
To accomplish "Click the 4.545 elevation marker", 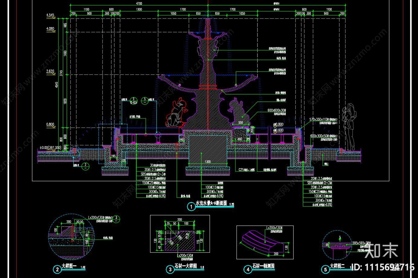I will pos(50,15).
